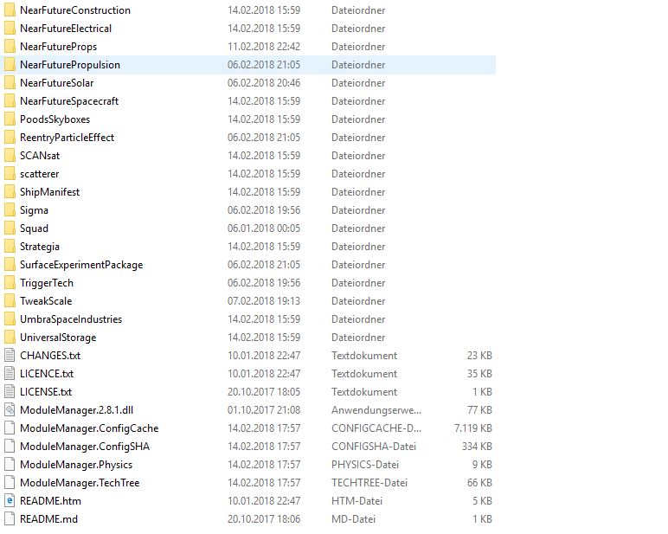
Task: Click the scatterer folder icon
Action: click(x=9, y=174)
